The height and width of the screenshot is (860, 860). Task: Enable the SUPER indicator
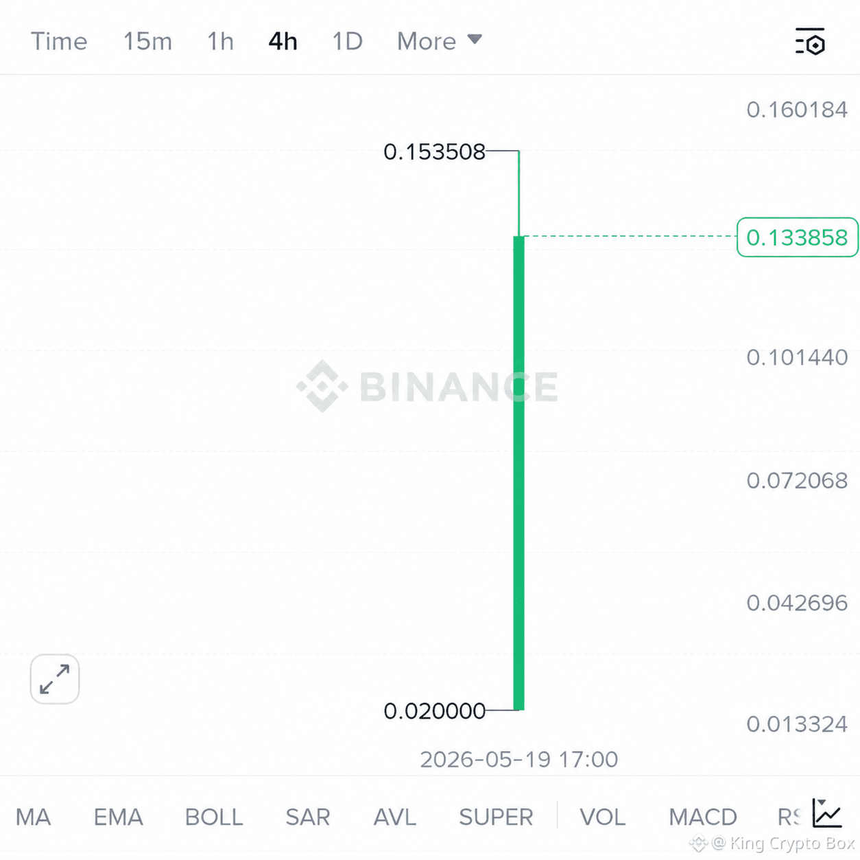496,817
